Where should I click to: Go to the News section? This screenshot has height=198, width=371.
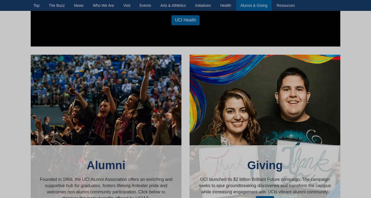click(79, 5)
